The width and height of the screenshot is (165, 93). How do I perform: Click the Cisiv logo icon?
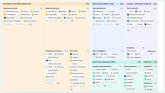[x=94, y=54]
